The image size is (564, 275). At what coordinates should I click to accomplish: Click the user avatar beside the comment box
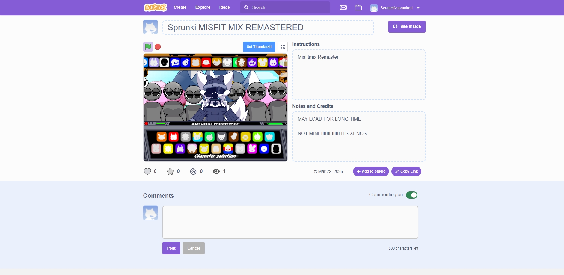pos(150,213)
